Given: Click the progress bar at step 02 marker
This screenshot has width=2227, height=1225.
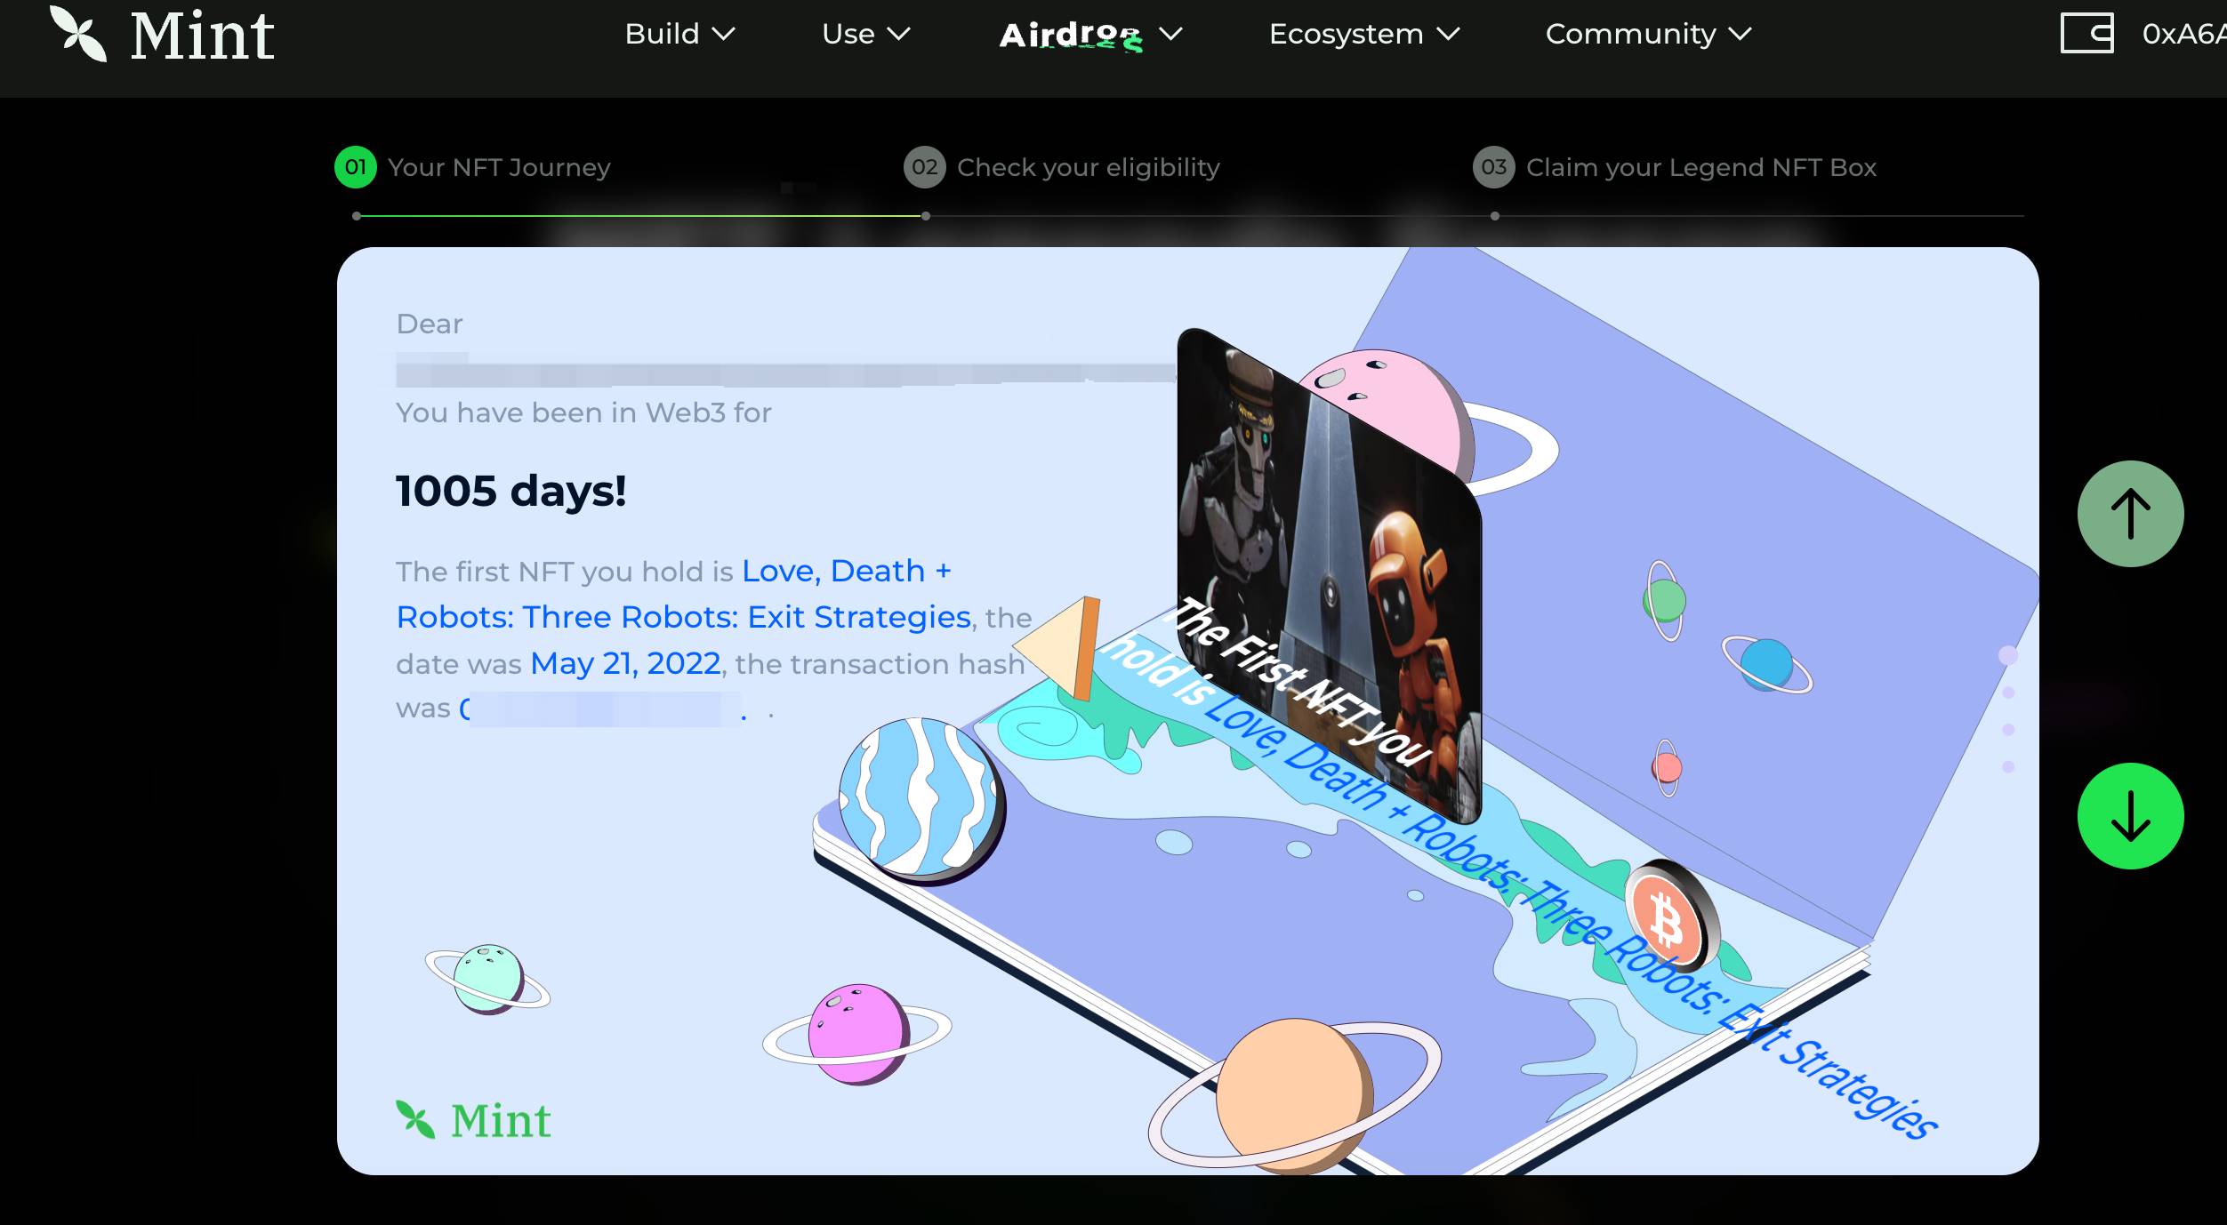Looking at the screenshot, I should coord(925,216).
